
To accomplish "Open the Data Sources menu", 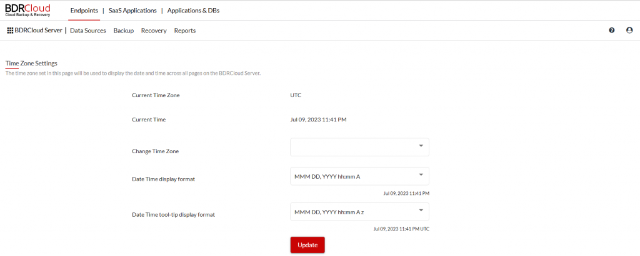I will pyautogui.click(x=87, y=31).
